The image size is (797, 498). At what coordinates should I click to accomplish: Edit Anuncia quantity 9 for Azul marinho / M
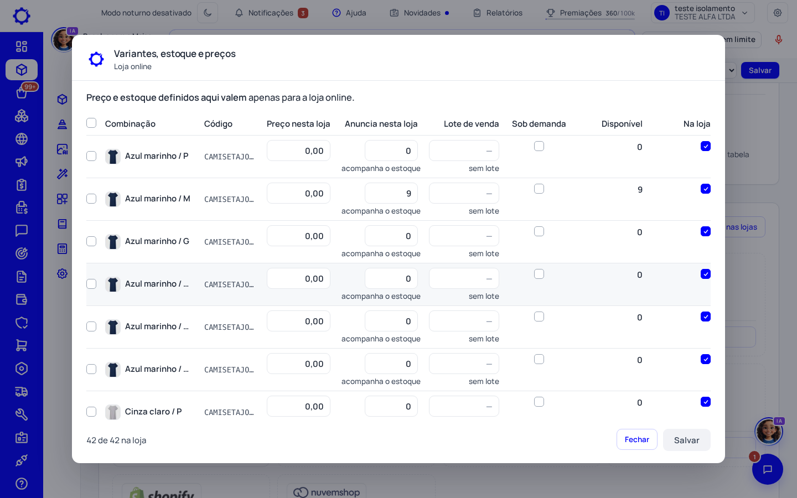tap(391, 193)
